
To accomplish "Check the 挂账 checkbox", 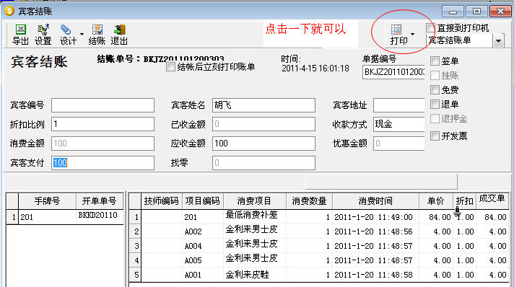I will tap(435, 75).
